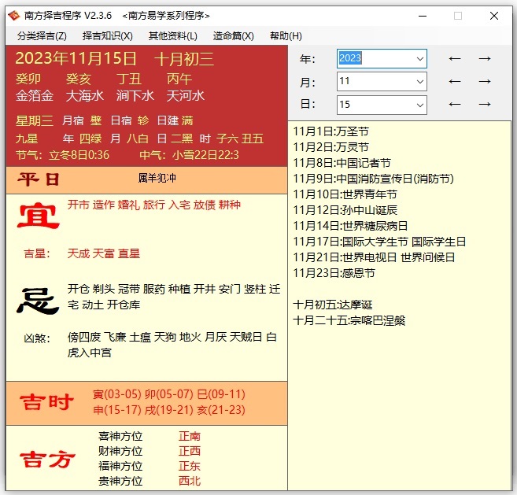
Task: Open the 其他资料(L) menu
Action: coord(173,35)
